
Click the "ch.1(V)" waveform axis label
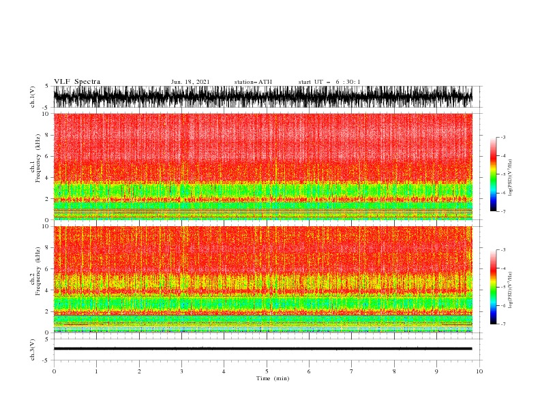[33, 97]
